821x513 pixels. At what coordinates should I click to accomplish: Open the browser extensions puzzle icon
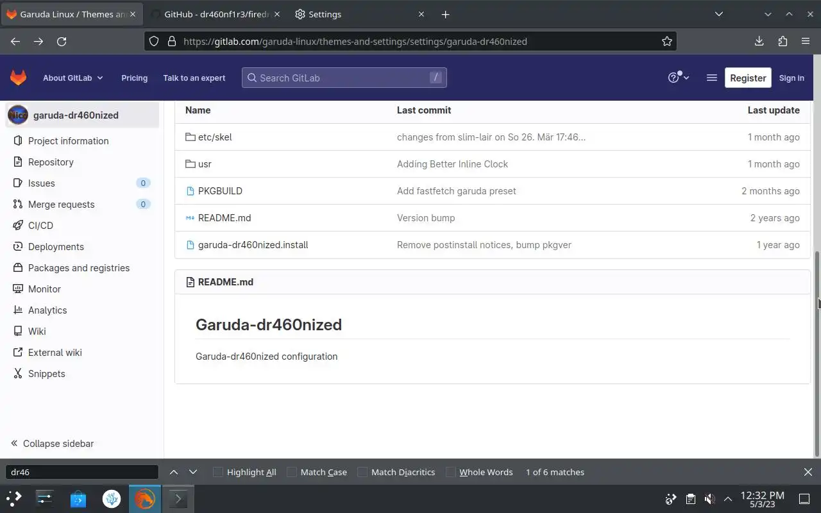[x=783, y=41]
